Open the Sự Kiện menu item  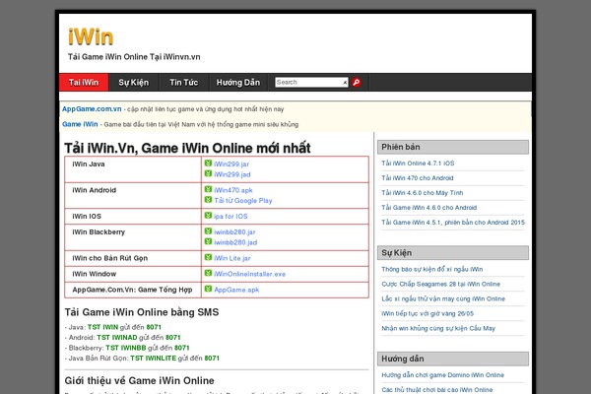point(133,82)
